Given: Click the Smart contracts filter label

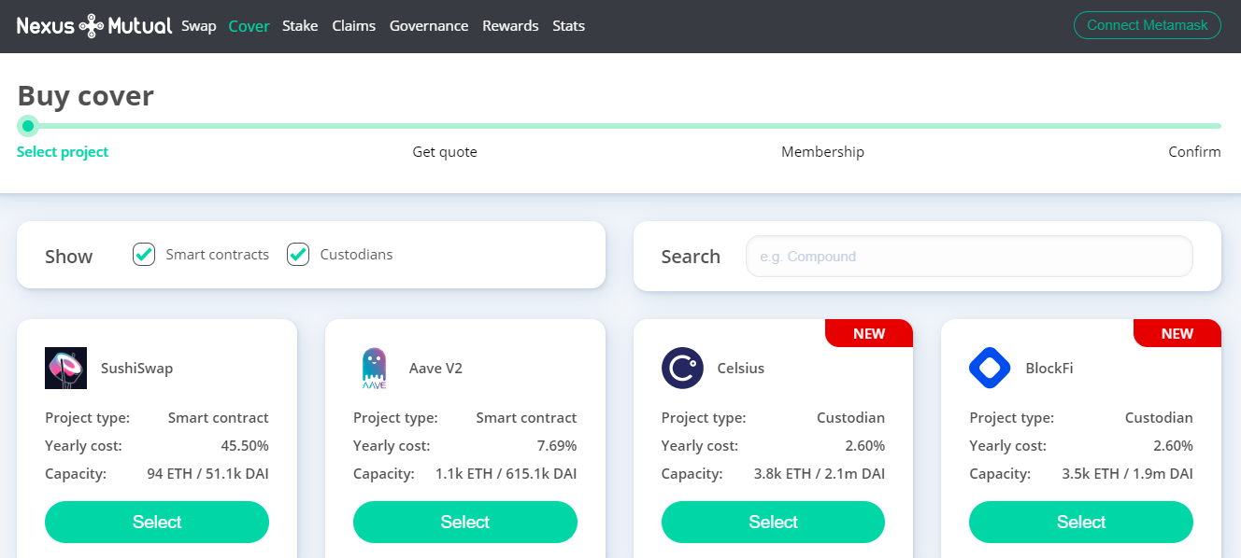Looking at the screenshot, I should 218,255.
